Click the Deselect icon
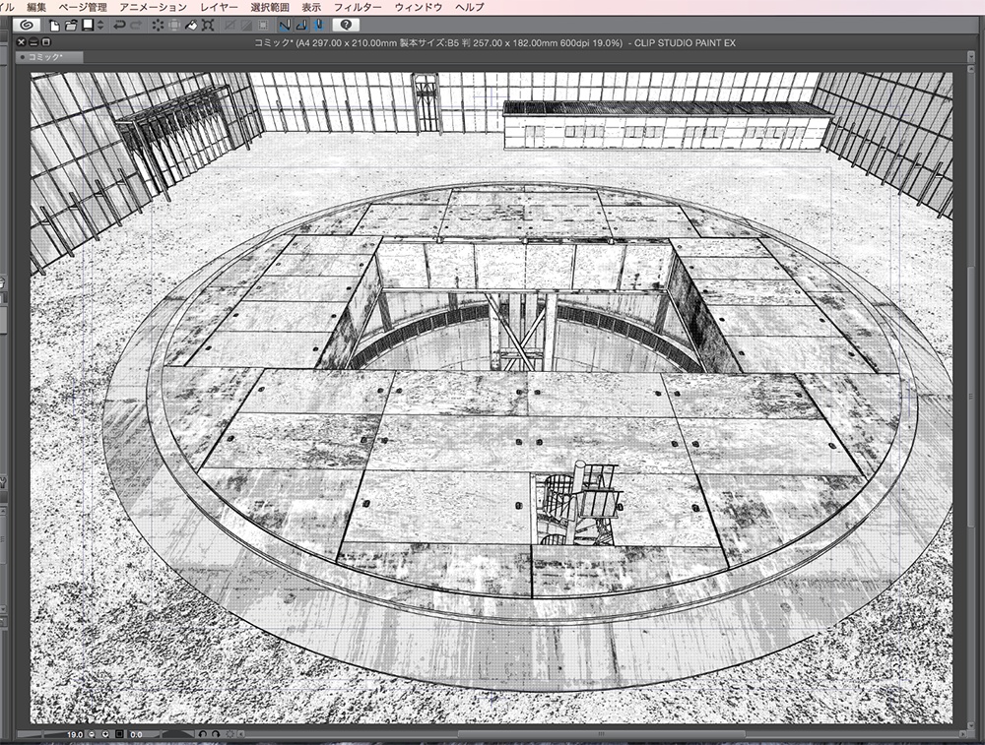Screen dimensions: 985x745 point(230,26)
